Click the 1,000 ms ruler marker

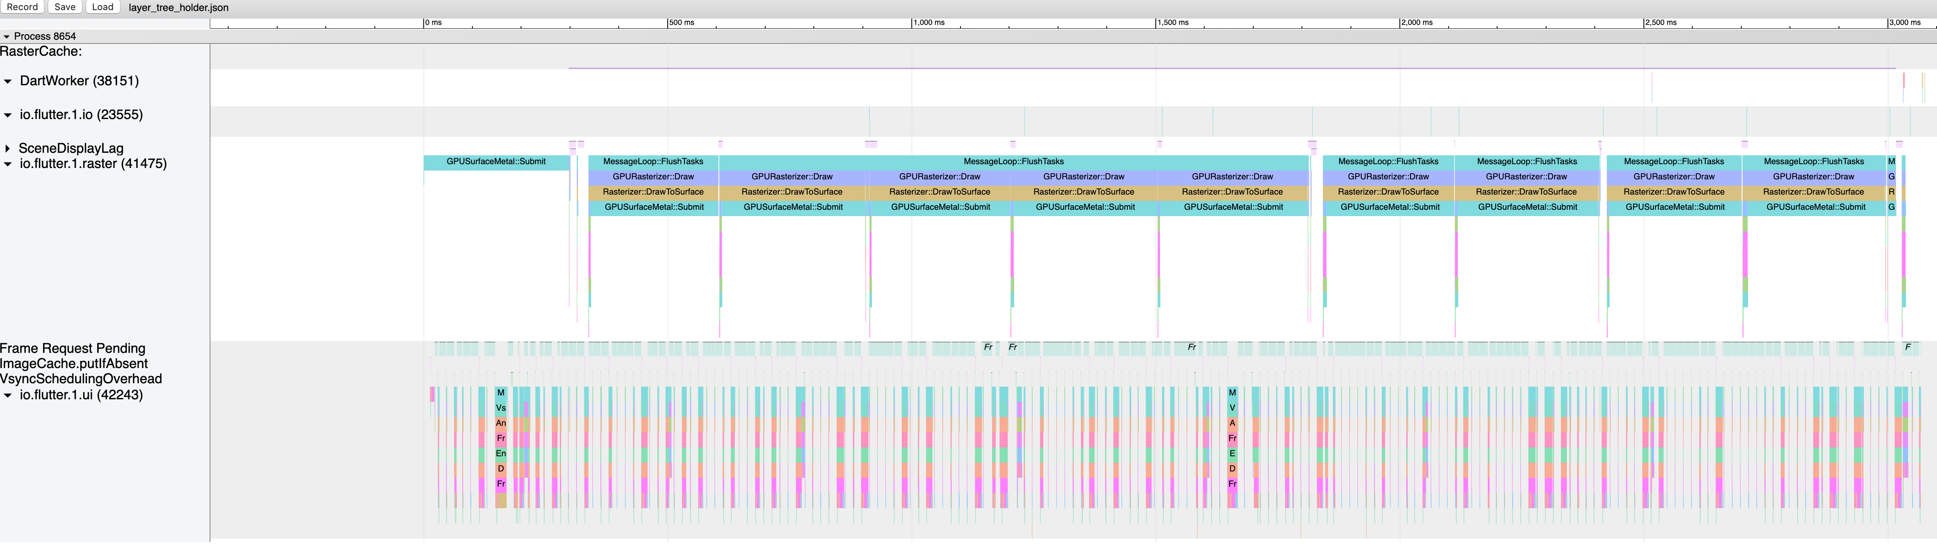pyautogui.click(x=929, y=22)
